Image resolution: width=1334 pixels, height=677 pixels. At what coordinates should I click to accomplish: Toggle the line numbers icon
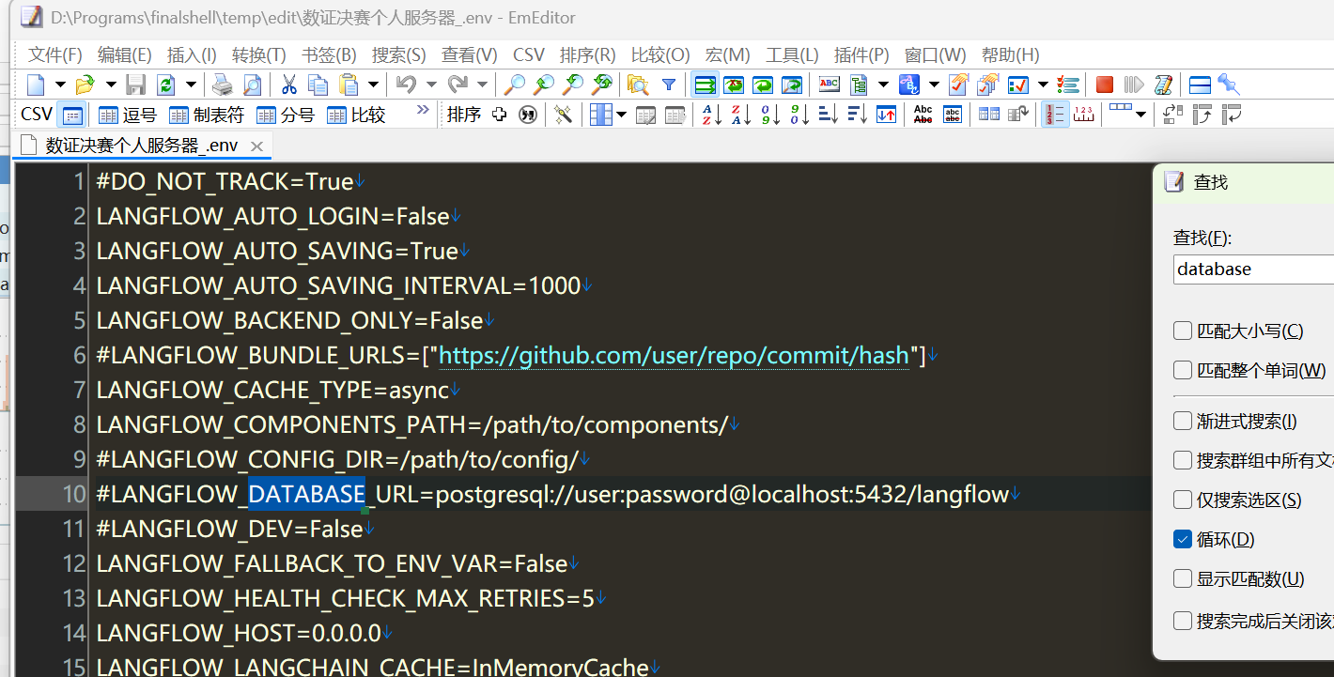(x=1055, y=115)
